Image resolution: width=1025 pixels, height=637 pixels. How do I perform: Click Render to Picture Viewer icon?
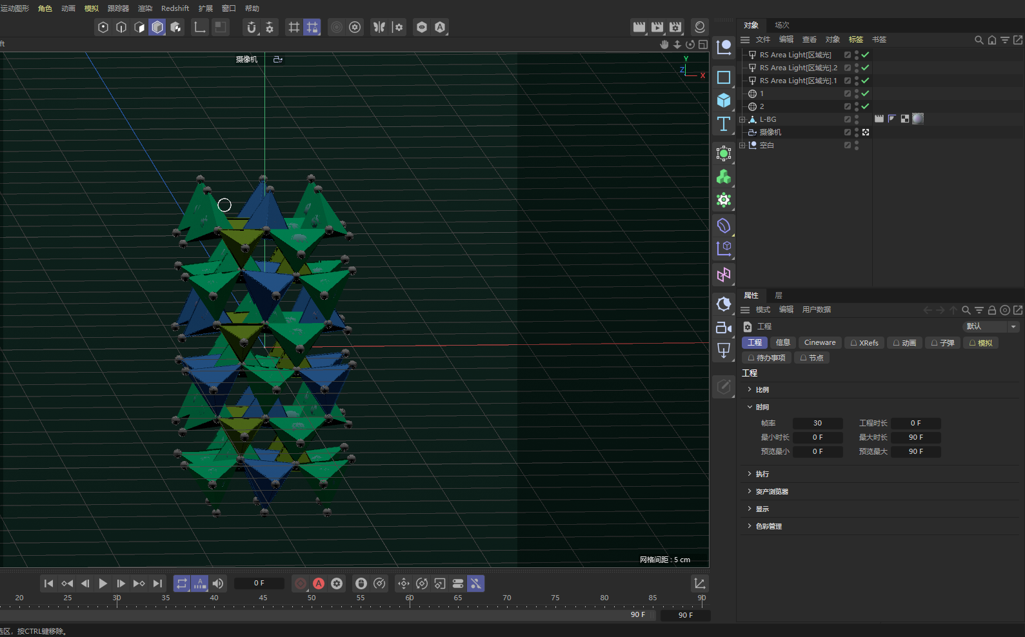(657, 27)
